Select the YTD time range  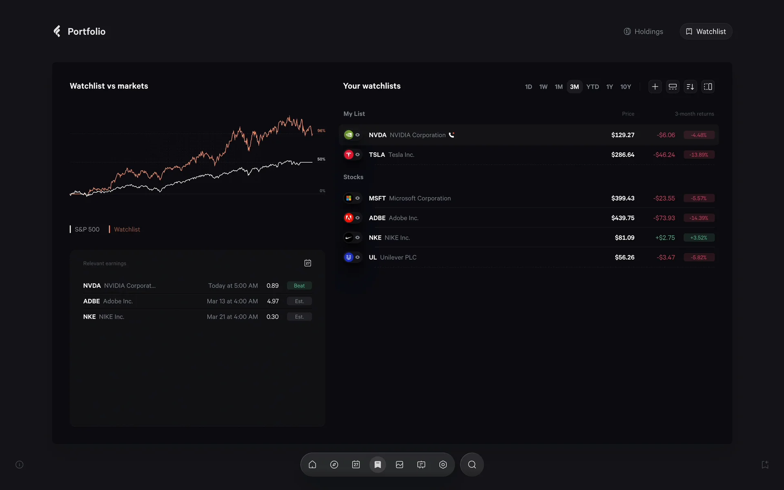(592, 87)
